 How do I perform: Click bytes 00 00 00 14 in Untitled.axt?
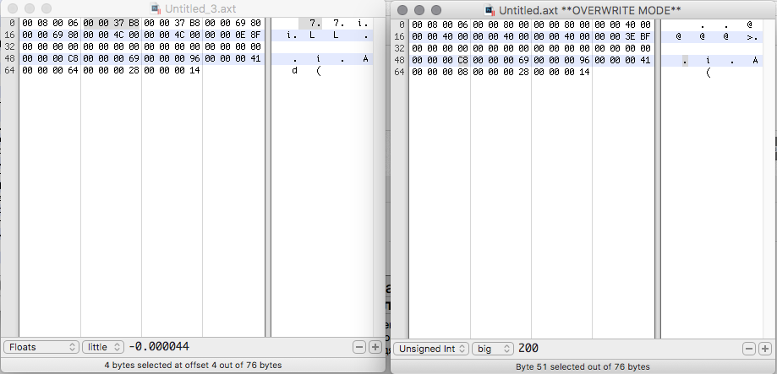point(562,72)
